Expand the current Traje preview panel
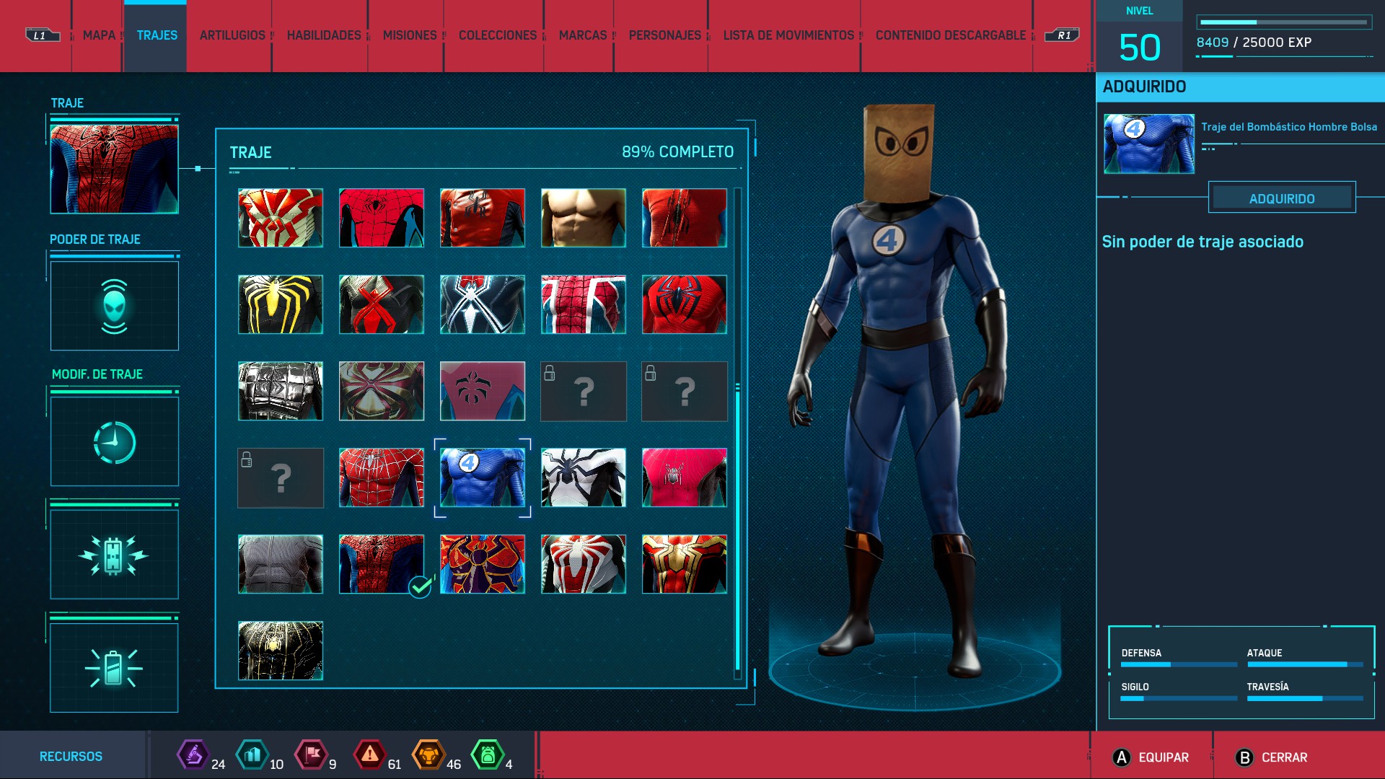The image size is (1385, 779). point(114,169)
